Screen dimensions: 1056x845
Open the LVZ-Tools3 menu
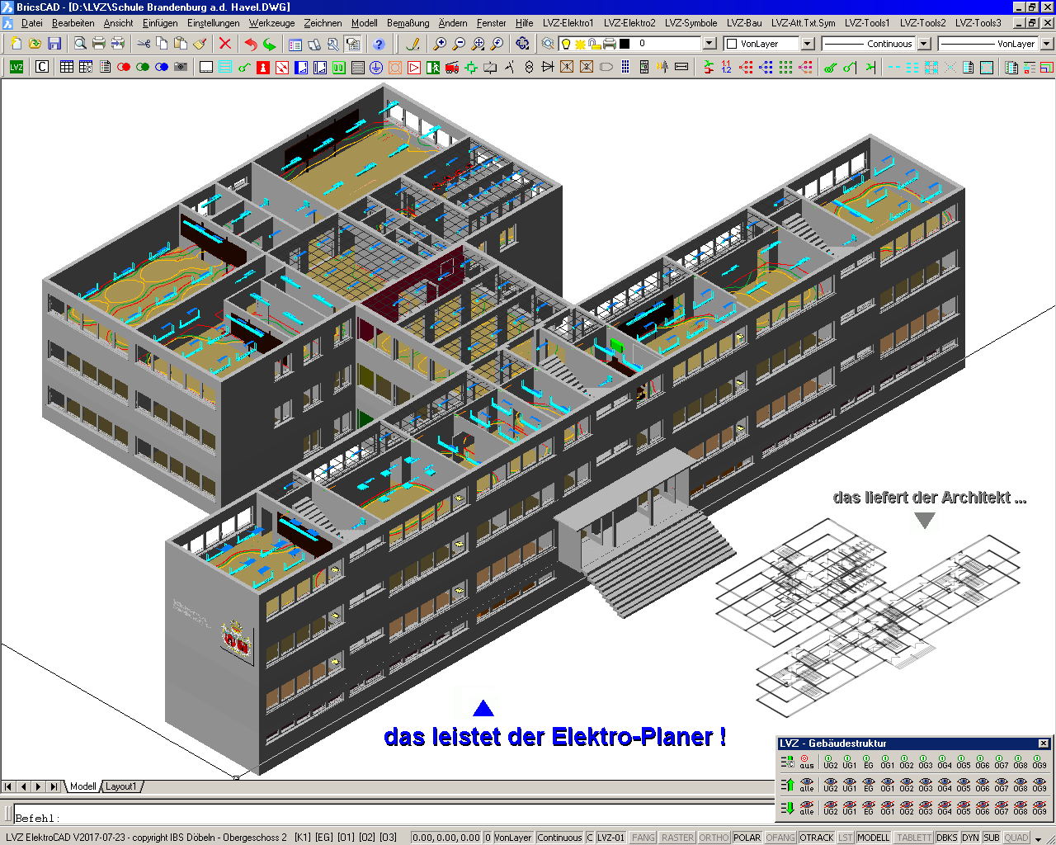click(x=978, y=23)
